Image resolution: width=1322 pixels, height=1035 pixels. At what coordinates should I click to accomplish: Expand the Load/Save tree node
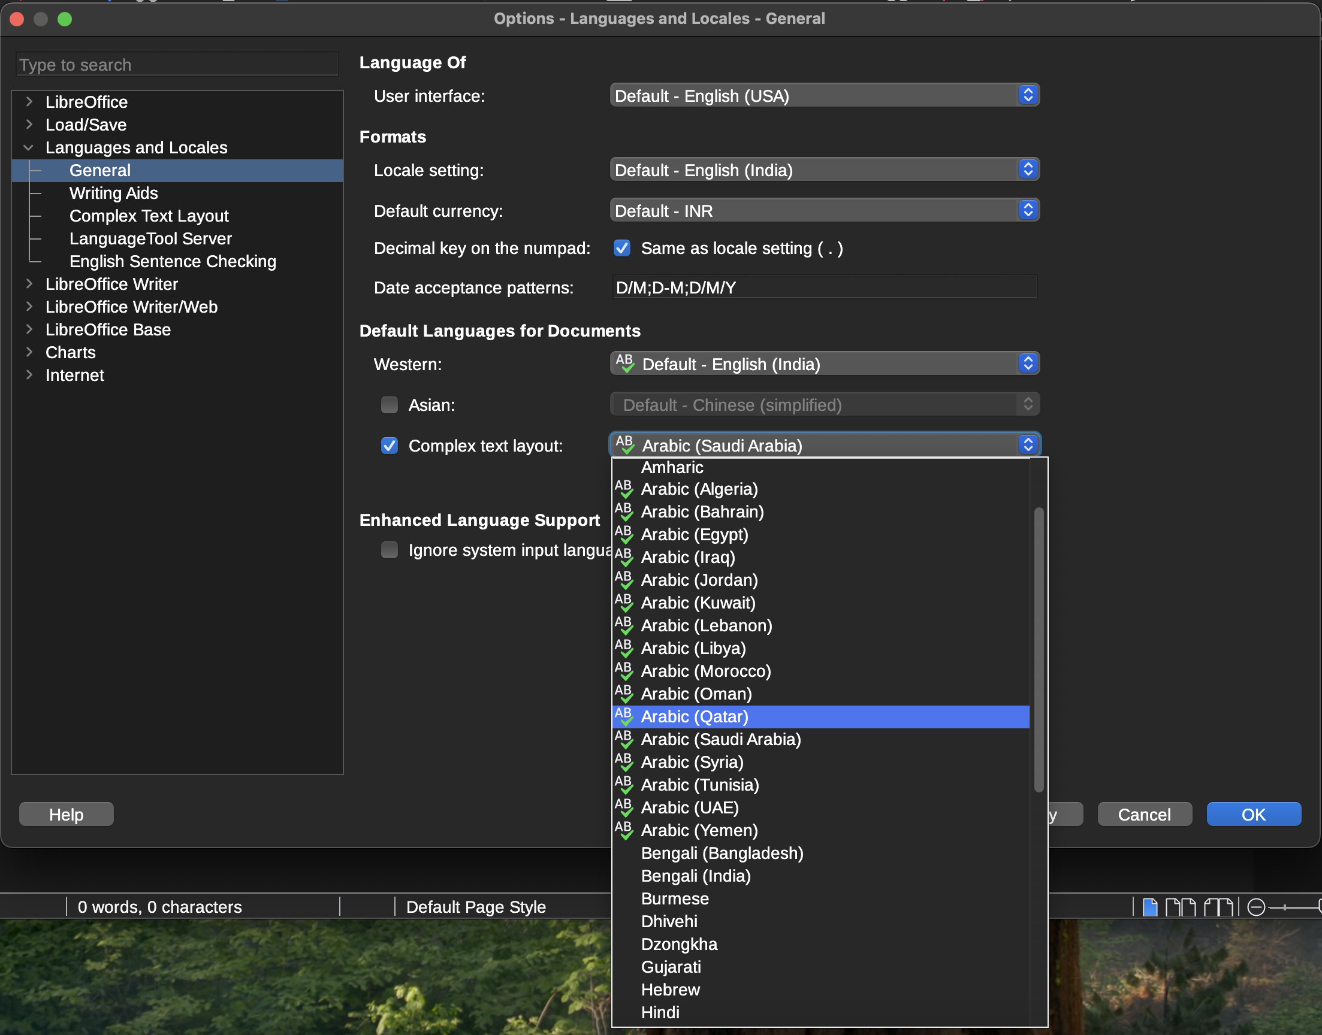coord(29,124)
